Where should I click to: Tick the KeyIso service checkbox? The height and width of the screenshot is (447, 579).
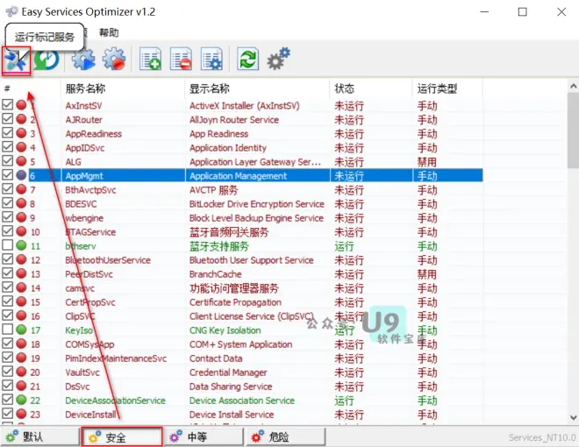pyautogui.click(x=8, y=329)
